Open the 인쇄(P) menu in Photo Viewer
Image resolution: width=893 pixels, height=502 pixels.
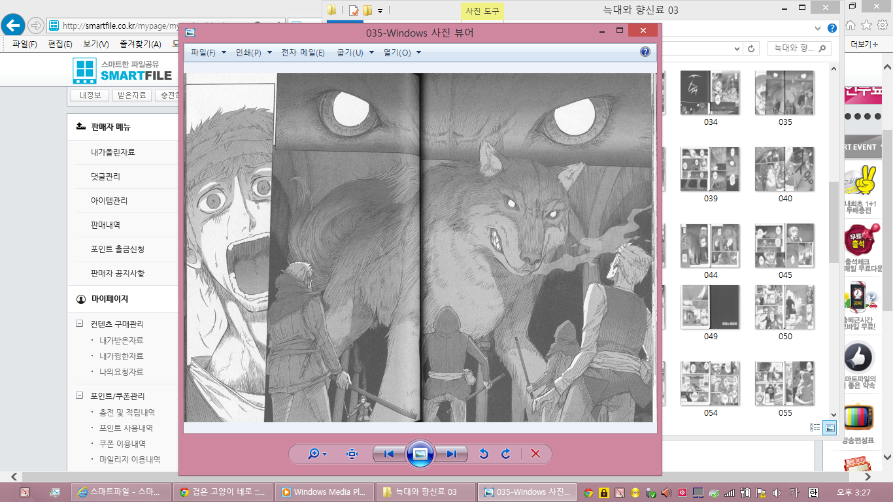[x=254, y=52]
